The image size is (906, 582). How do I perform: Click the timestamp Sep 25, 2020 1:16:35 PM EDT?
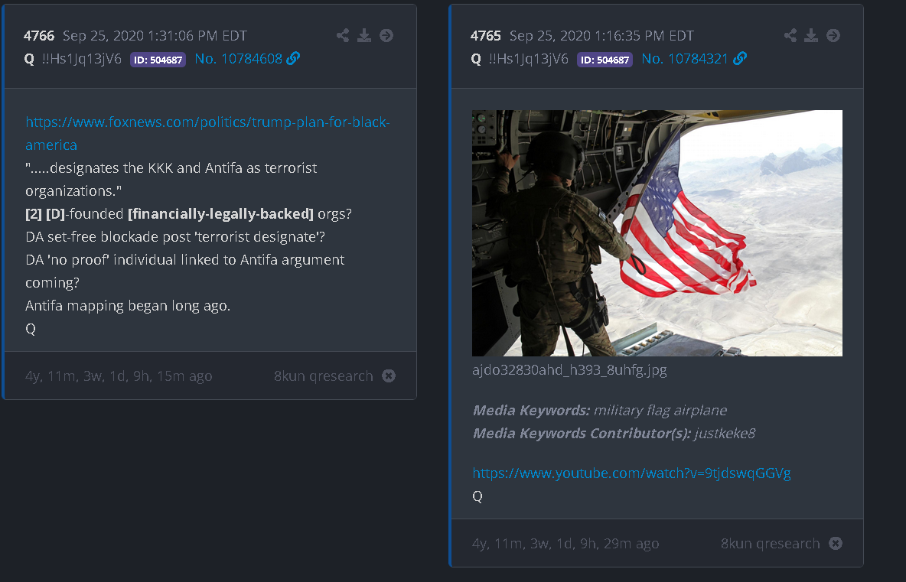(601, 36)
